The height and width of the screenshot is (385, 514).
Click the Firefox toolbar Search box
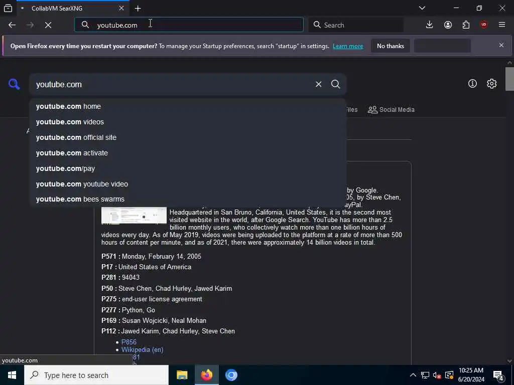coord(356,25)
